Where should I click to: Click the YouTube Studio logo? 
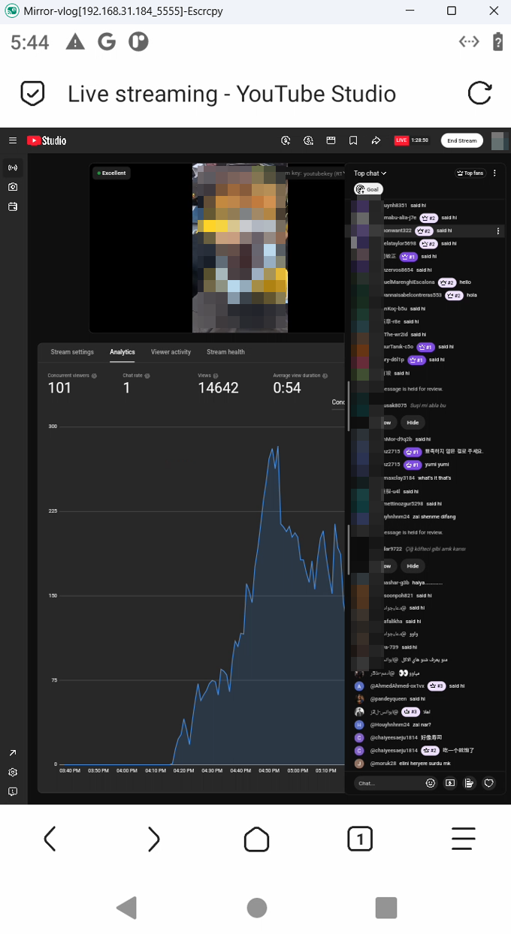click(x=47, y=140)
